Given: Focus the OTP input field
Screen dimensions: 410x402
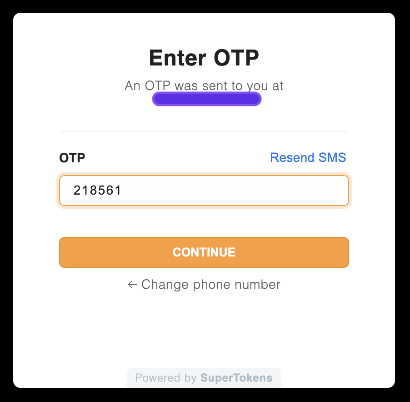Looking at the screenshot, I should pyautogui.click(x=204, y=191).
